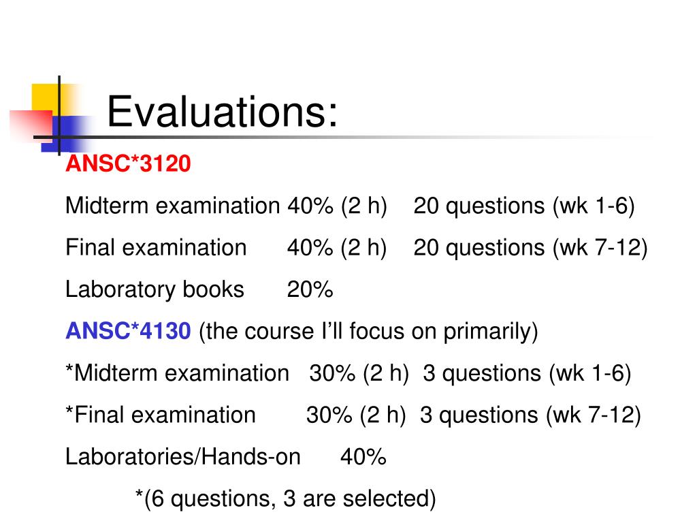This screenshot has width=697, height=523.
Task: Select the red ANSC*3120 course heading
Action: pyautogui.click(x=128, y=163)
